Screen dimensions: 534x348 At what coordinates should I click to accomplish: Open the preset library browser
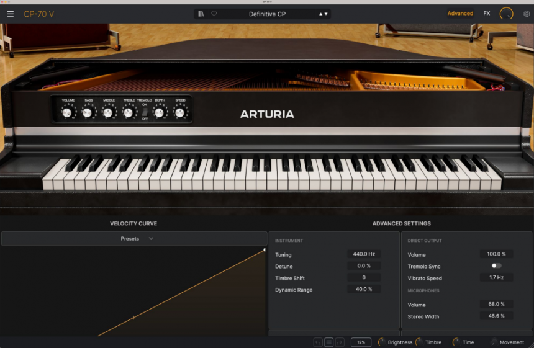coord(201,14)
